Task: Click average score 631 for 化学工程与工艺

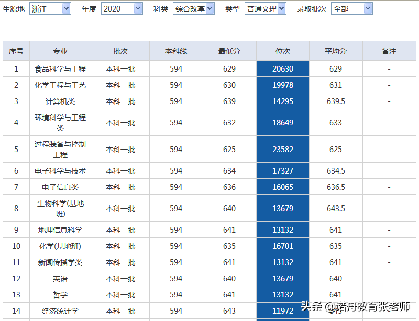Action: click(336, 85)
